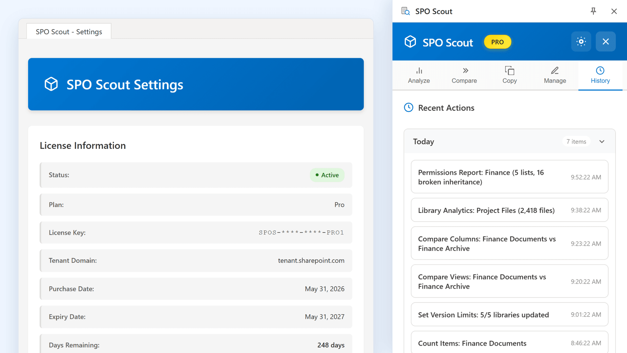Click the Active status badge
627x353 pixels.
click(327, 175)
